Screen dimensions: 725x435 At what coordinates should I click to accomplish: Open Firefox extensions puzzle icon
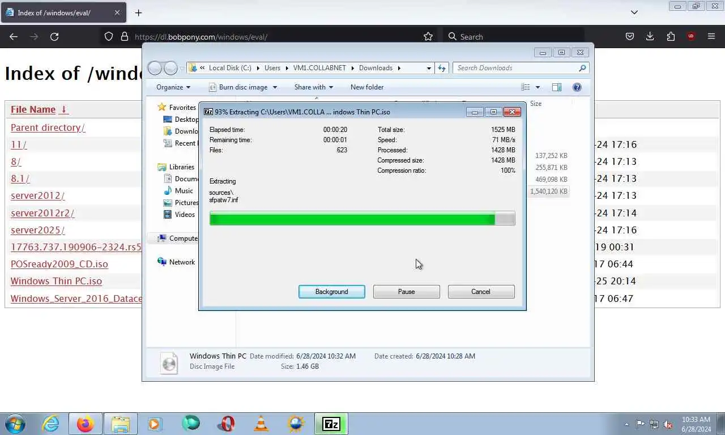671,36
